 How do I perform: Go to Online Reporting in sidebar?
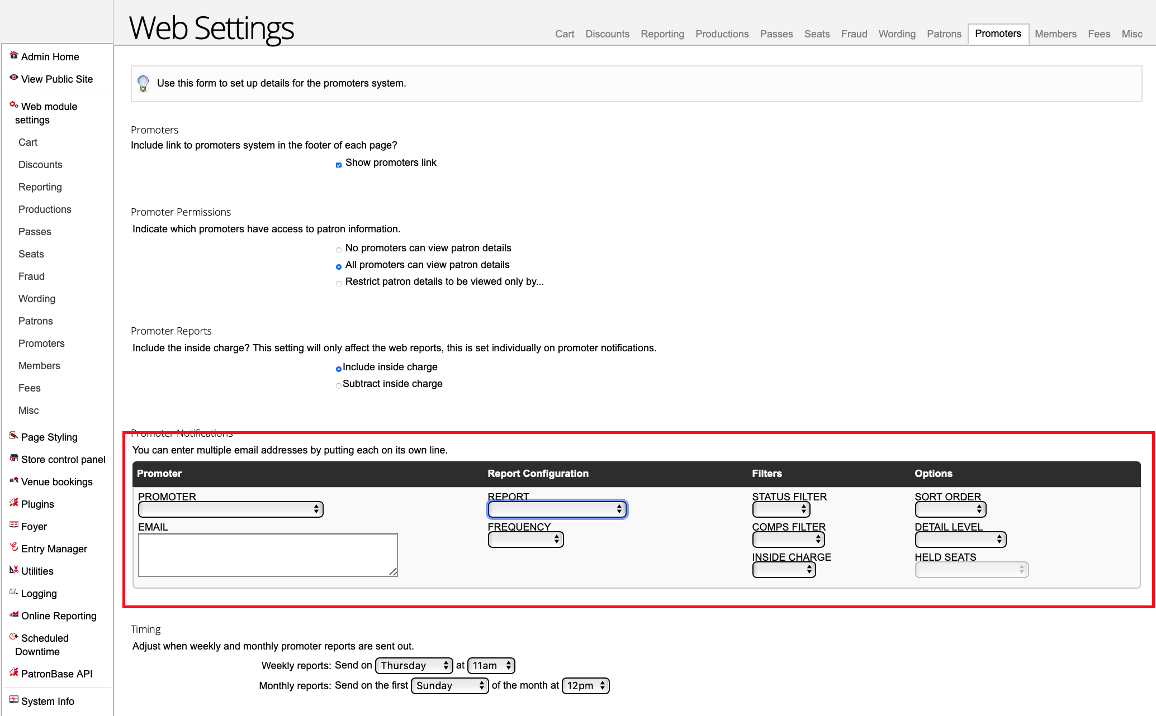coord(59,616)
